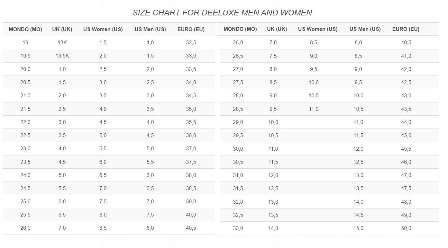Select US Men size 15,0 cell
Image resolution: width=448 pixels, height=248 pixels.
click(x=358, y=228)
